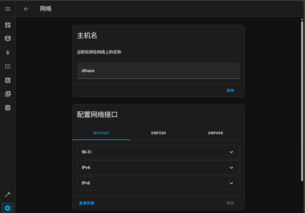Viewport: 305px width, 213px height.
Task: Click the 重置配置 button
Action: 87,203
